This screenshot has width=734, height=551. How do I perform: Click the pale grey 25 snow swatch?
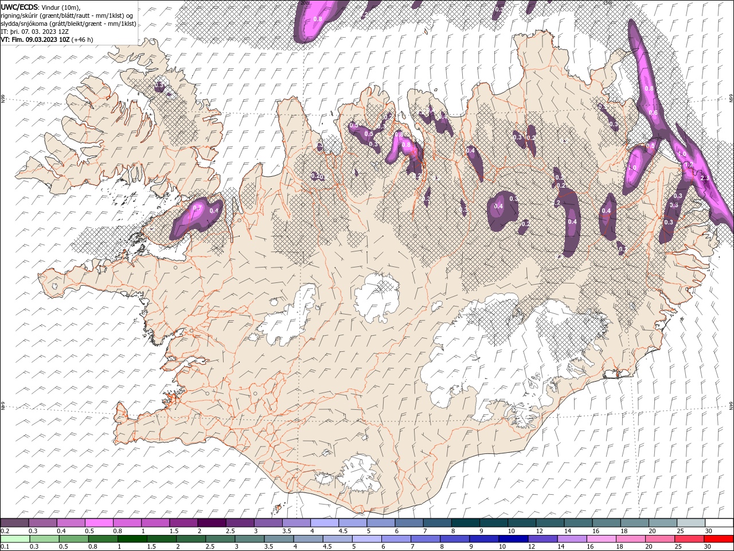click(690, 523)
